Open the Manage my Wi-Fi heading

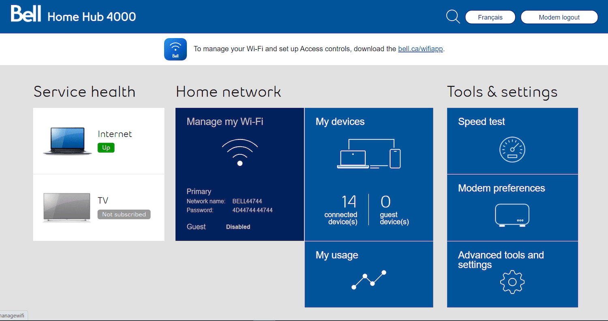tap(225, 122)
